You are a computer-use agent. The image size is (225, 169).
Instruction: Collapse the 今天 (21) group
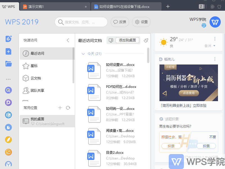(x=83, y=54)
